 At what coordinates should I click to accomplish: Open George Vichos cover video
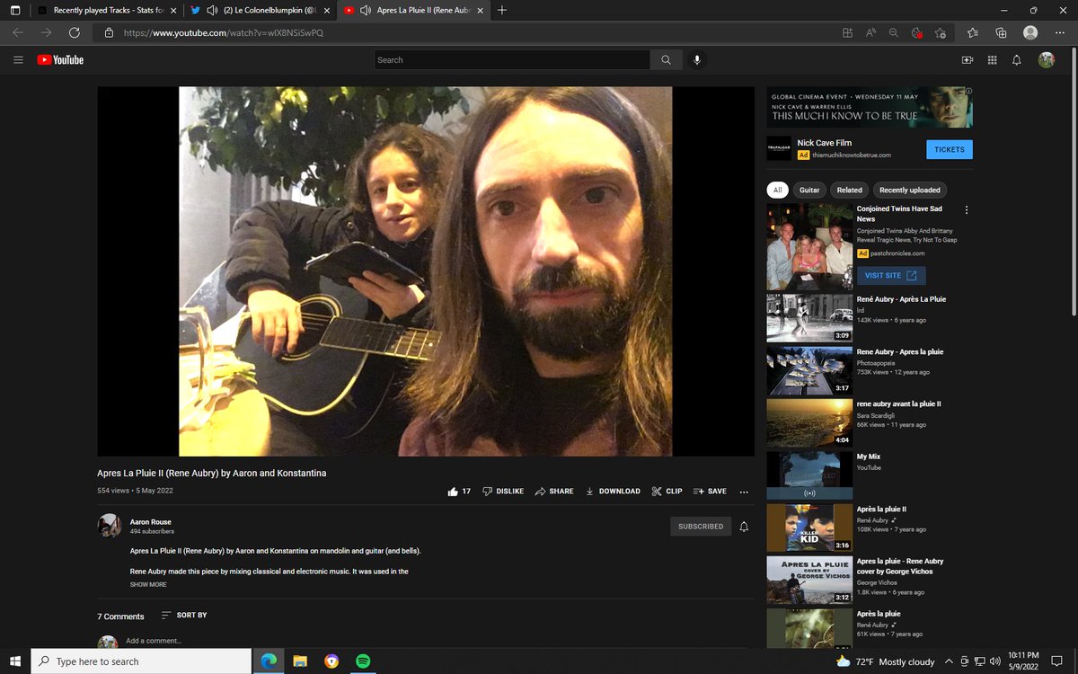click(x=809, y=581)
